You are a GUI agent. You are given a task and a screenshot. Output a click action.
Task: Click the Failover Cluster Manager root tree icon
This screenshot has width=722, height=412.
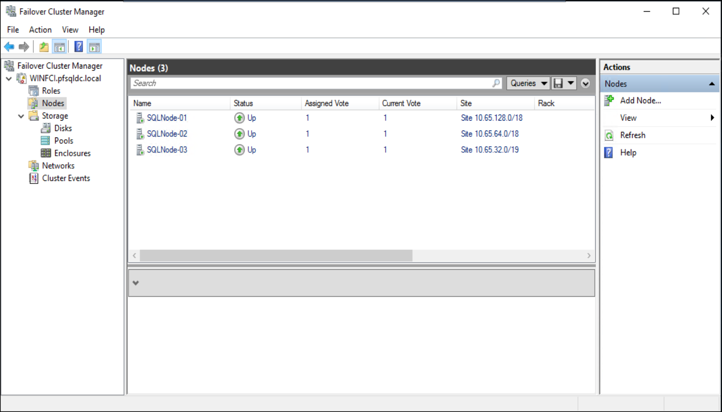[9, 66]
